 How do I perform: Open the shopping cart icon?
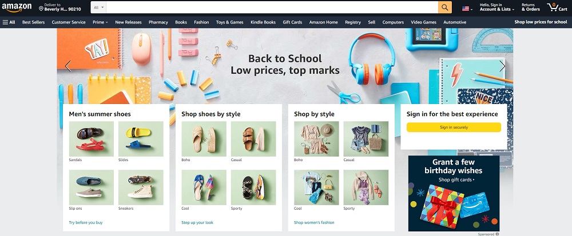point(557,7)
